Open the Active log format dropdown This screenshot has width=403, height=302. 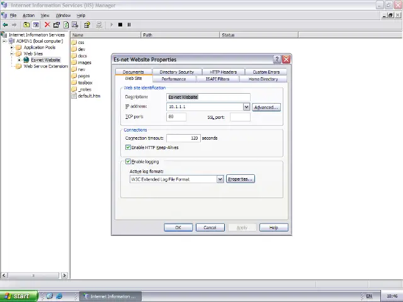point(220,179)
